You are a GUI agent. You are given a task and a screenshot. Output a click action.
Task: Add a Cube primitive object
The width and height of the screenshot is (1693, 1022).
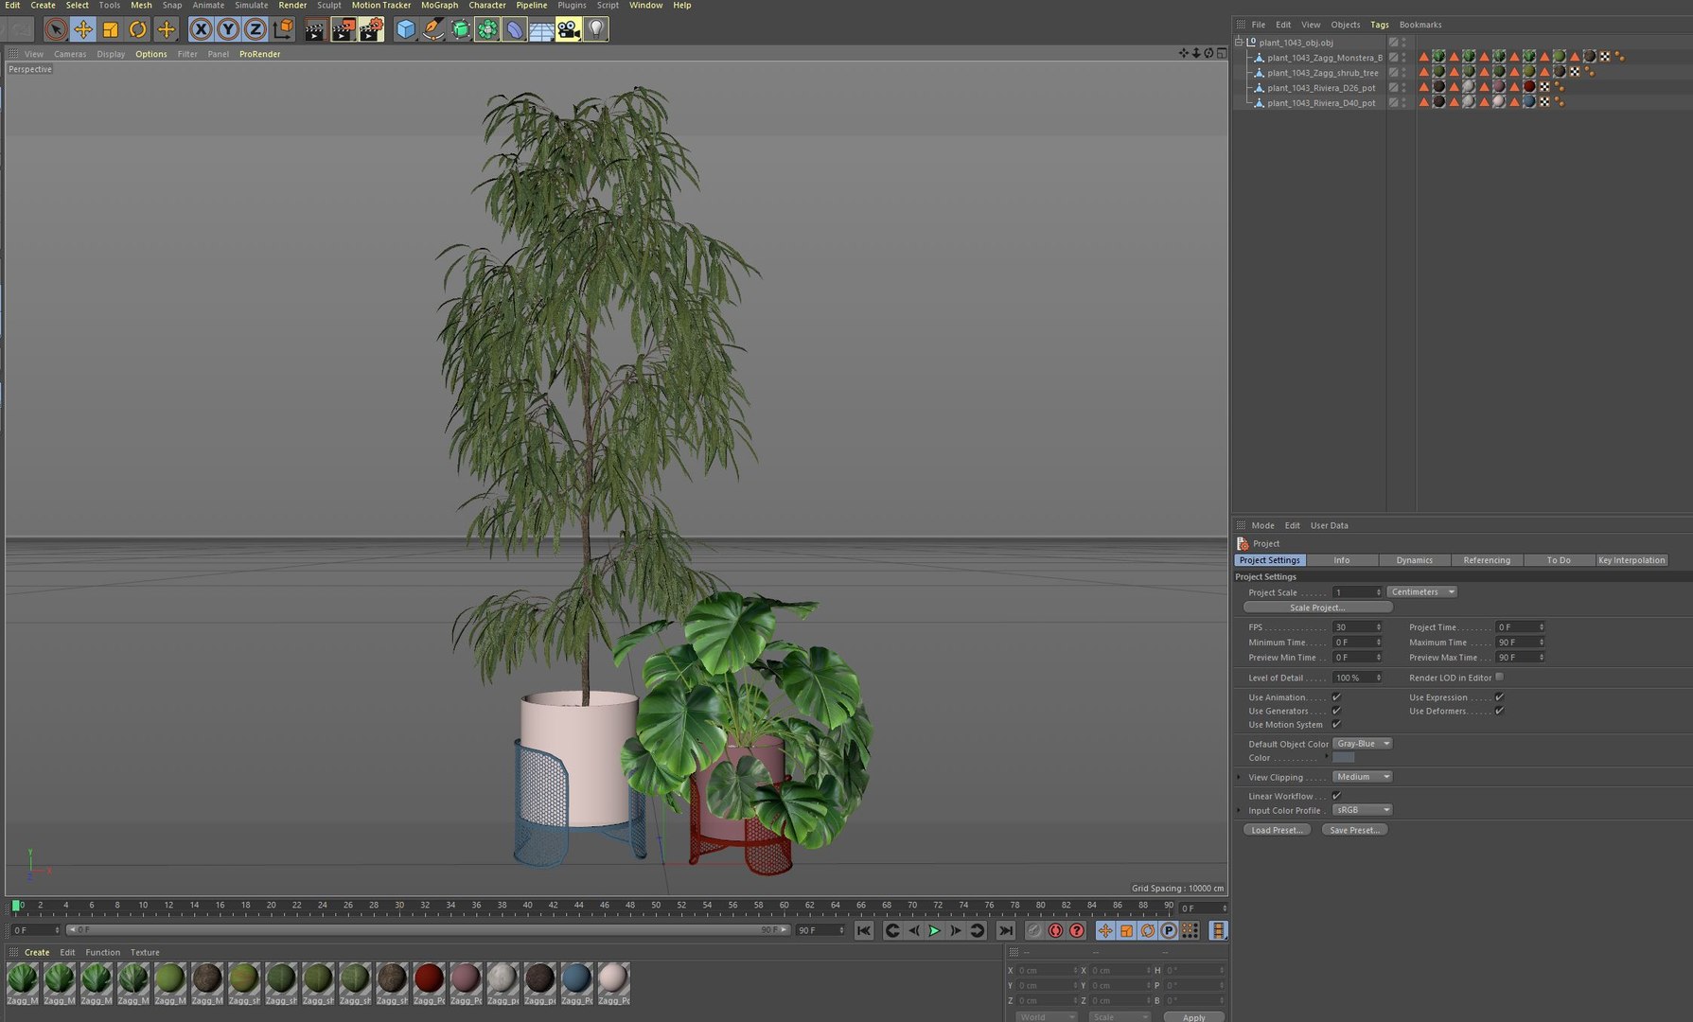pyautogui.click(x=406, y=29)
